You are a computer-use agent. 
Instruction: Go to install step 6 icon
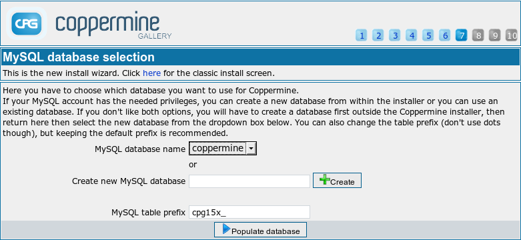point(445,35)
